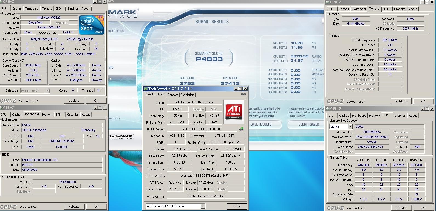Open CPU tab in CPU-Z mainboard window

[4, 115]
